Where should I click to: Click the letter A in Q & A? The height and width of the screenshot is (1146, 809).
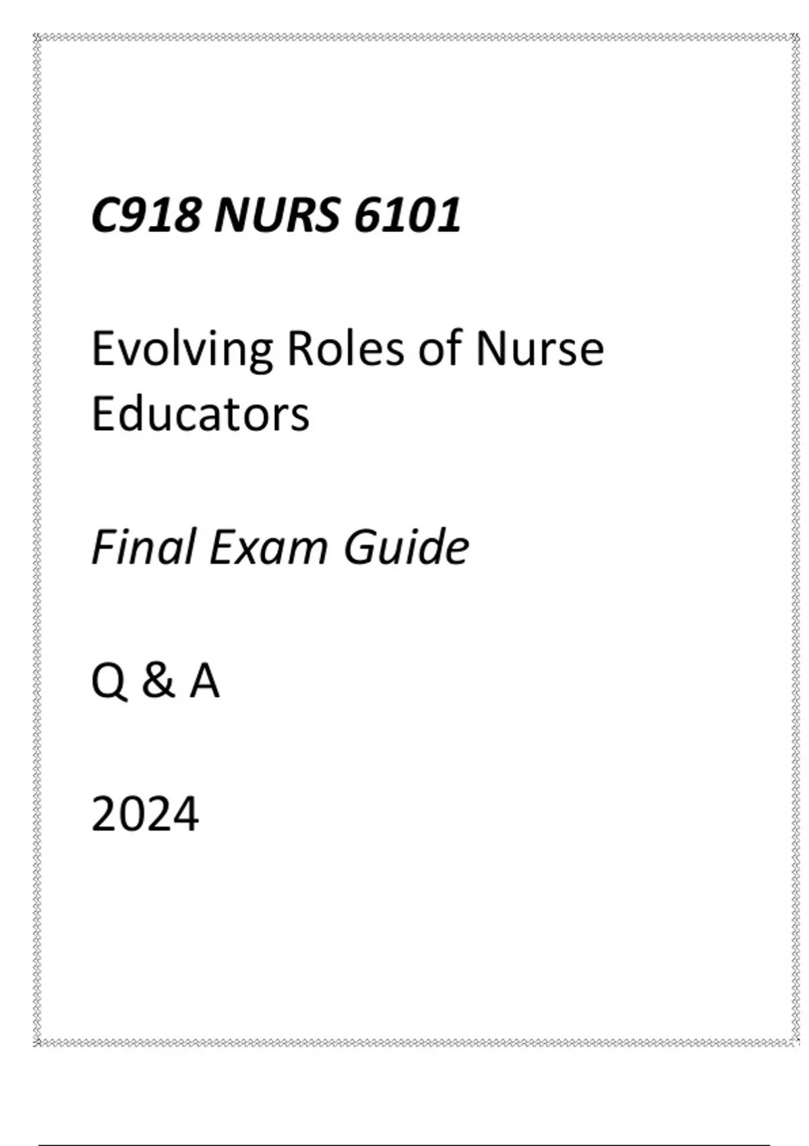coord(204,681)
